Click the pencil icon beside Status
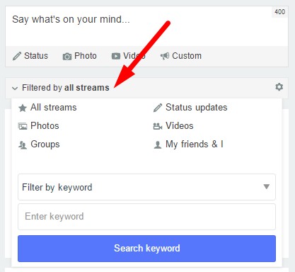Screen dimensions: 295x272 [17, 56]
